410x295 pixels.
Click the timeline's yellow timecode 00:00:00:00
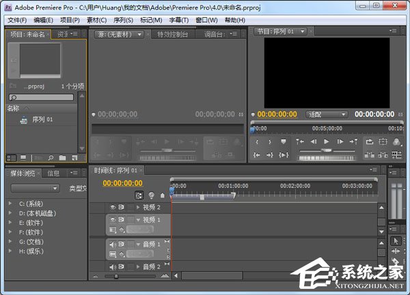click(x=123, y=183)
